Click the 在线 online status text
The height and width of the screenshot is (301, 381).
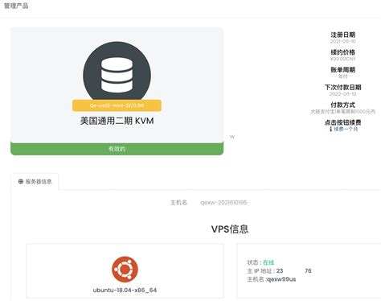coord(268,262)
